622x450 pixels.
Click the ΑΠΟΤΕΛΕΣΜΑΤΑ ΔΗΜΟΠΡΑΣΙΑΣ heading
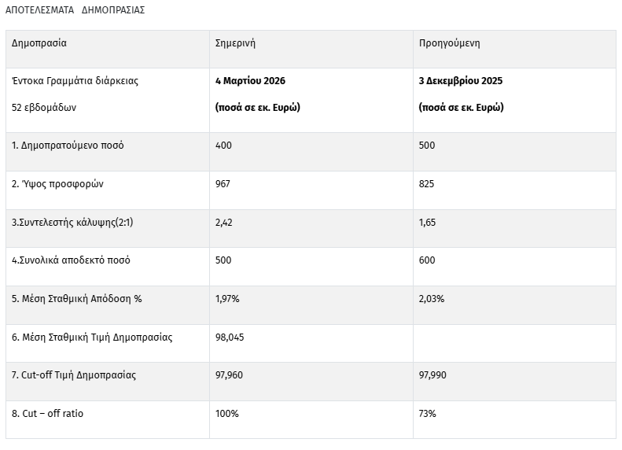pyautogui.click(x=75, y=10)
